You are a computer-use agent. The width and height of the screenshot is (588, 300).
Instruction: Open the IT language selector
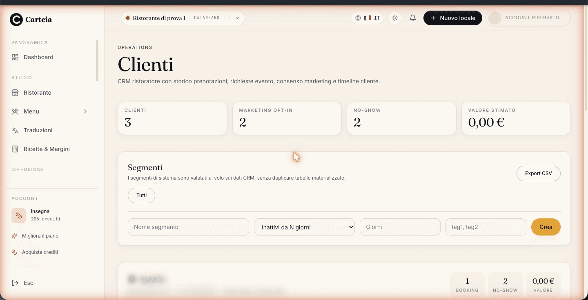pyautogui.click(x=367, y=18)
